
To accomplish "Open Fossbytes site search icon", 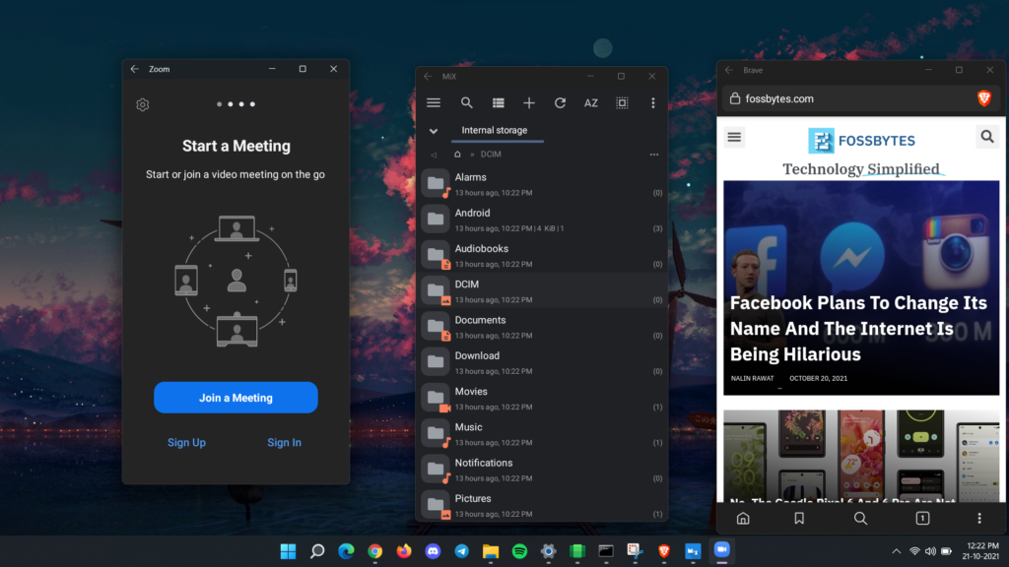I will pos(987,137).
